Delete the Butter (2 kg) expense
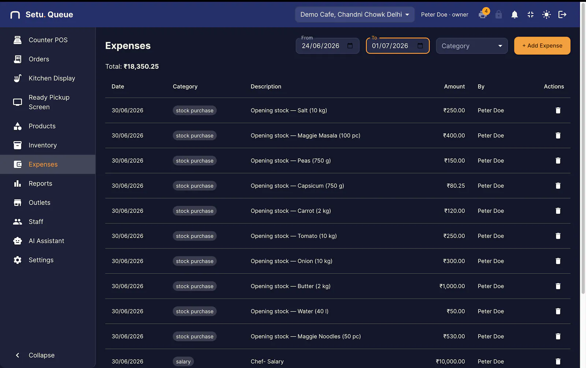586x368 pixels. (558, 286)
